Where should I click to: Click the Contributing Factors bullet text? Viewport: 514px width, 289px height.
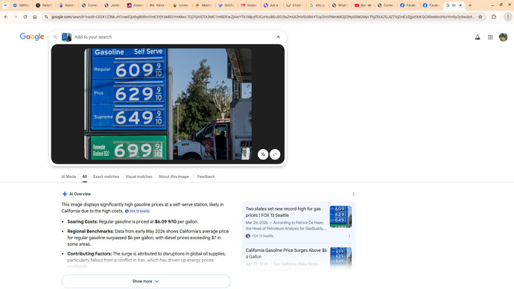[147, 260]
